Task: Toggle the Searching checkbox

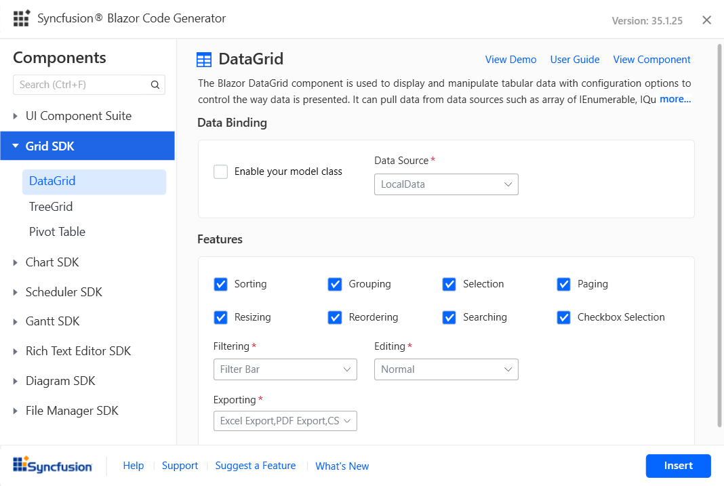Action: [449, 317]
